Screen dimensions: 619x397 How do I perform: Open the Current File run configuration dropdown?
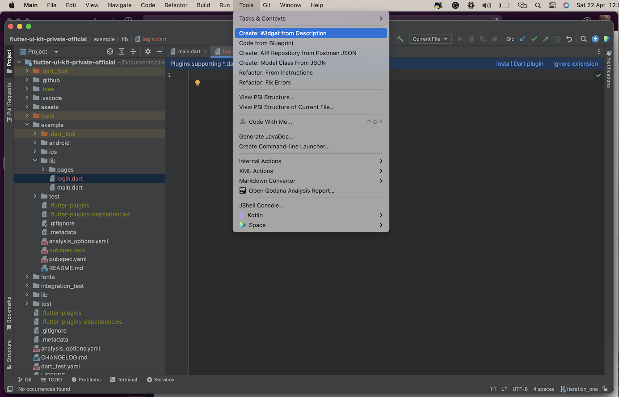(x=430, y=39)
